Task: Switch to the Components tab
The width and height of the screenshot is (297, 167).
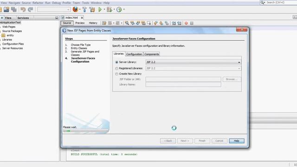Action: coord(152,54)
